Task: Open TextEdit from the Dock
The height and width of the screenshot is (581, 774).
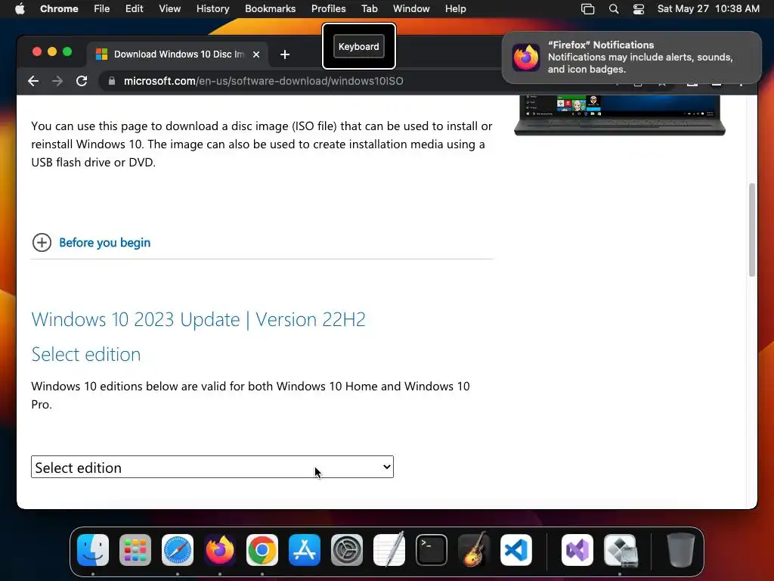Action: [389, 549]
